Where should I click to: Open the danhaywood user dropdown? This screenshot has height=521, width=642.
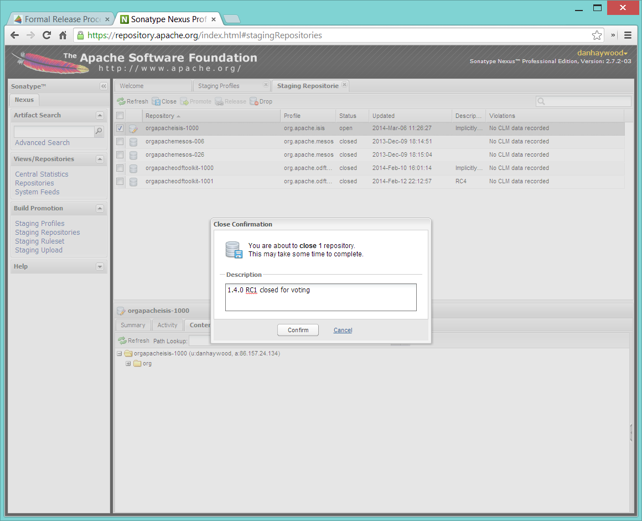(x=602, y=53)
